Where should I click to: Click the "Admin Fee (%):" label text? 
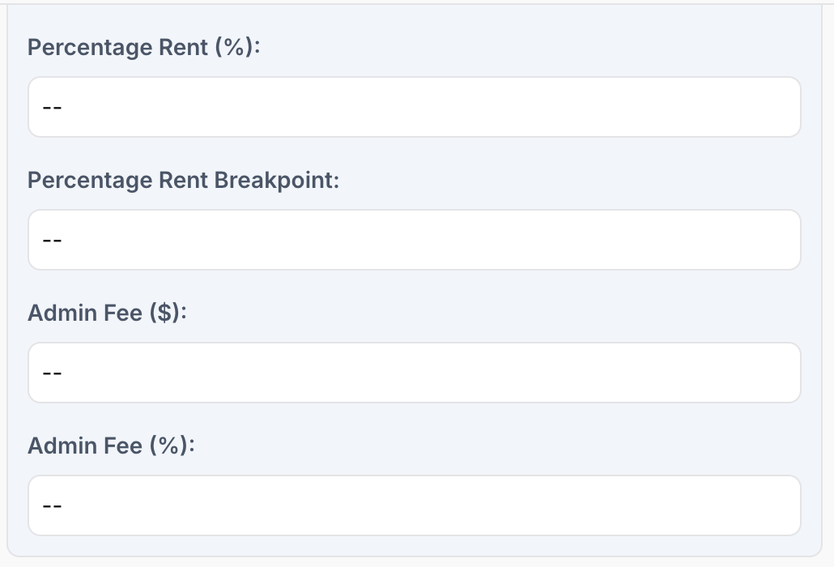[112, 446]
